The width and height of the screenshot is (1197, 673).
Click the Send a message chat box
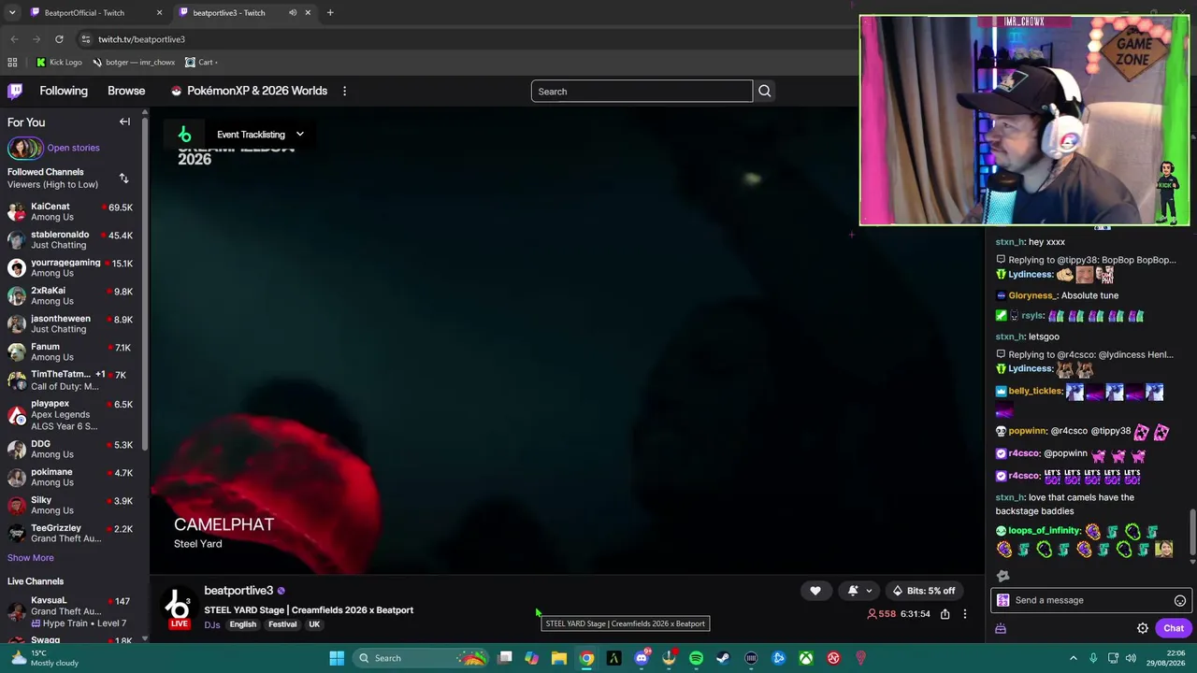point(1090,601)
